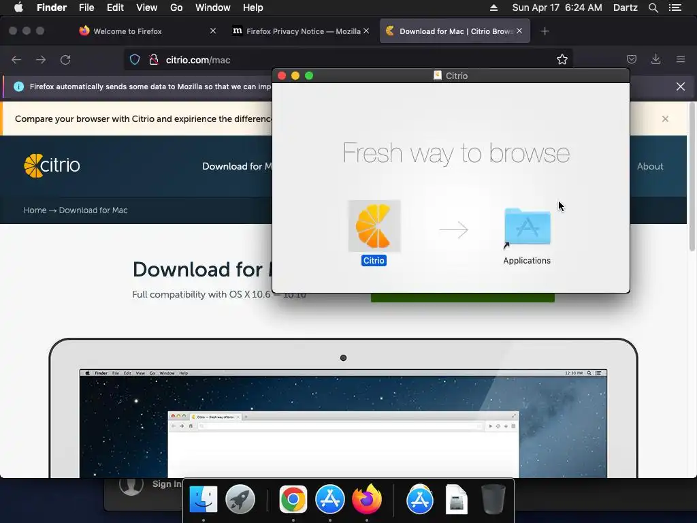This screenshot has height=523, width=697.
Task: Click the Applications folder label
Action: tap(527, 261)
